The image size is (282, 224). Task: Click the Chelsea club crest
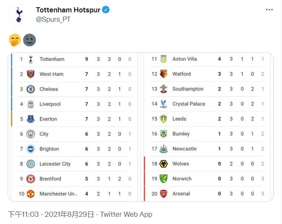(31, 89)
